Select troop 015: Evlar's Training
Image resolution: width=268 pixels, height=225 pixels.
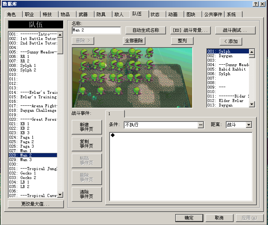(33, 97)
